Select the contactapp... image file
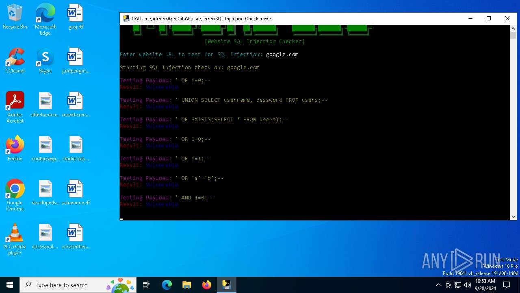This screenshot has height=293, width=520. point(45,148)
